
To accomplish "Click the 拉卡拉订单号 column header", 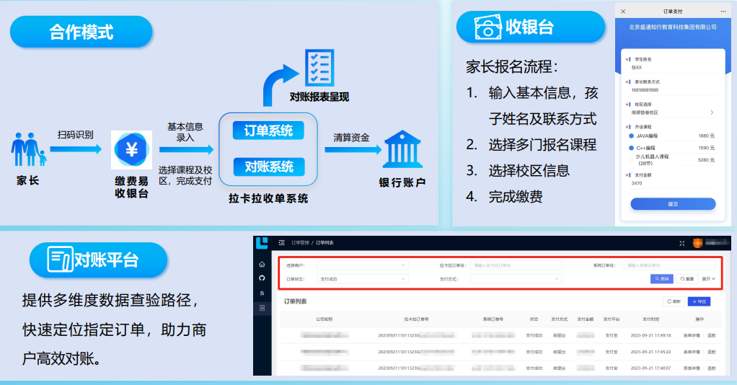I will pyautogui.click(x=416, y=319).
